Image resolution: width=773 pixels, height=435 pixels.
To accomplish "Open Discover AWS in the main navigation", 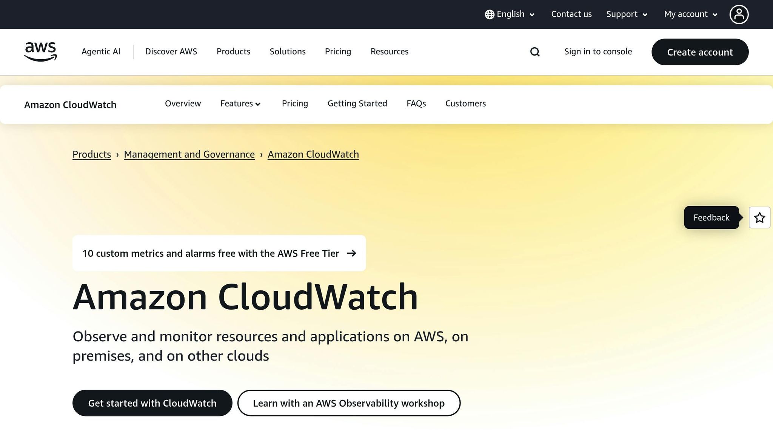I will (x=171, y=51).
